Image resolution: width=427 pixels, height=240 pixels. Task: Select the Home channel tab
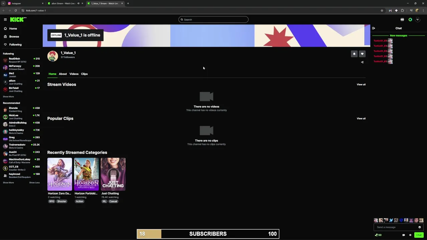tap(52, 74)
